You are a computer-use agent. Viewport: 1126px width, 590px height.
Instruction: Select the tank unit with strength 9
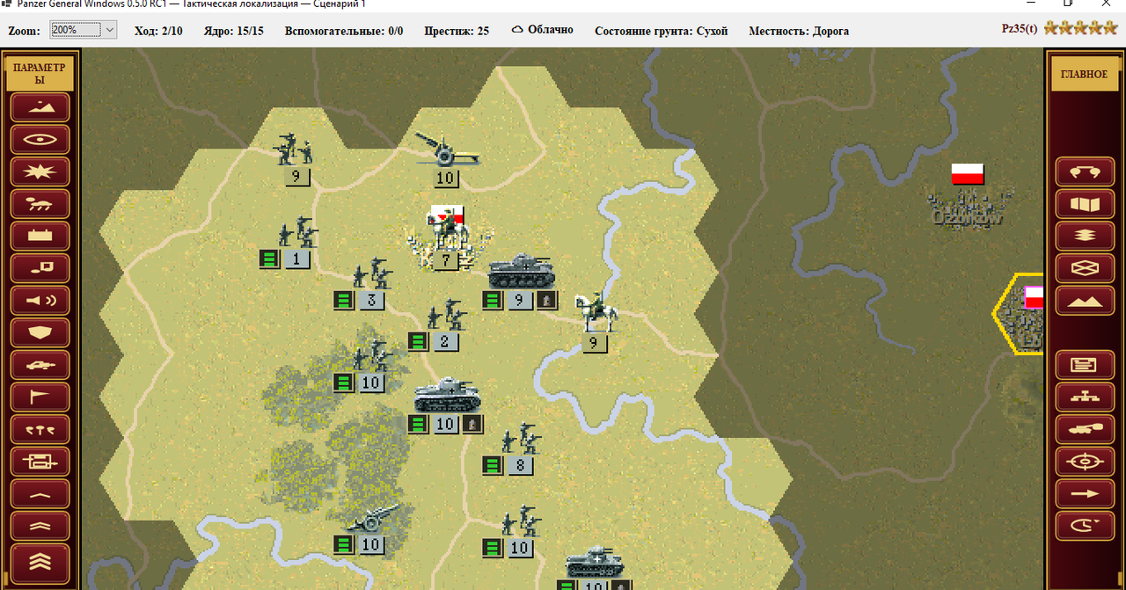pos(521,273)
